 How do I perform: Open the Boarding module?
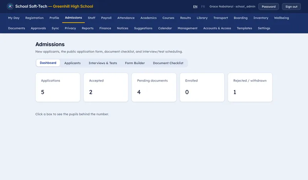241,18
